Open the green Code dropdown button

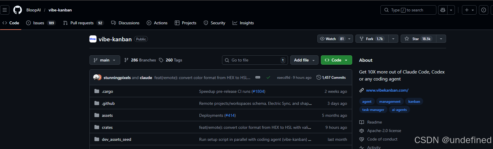tap(336, 60)
